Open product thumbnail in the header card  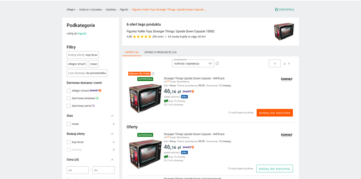click(x=284, y=32)
